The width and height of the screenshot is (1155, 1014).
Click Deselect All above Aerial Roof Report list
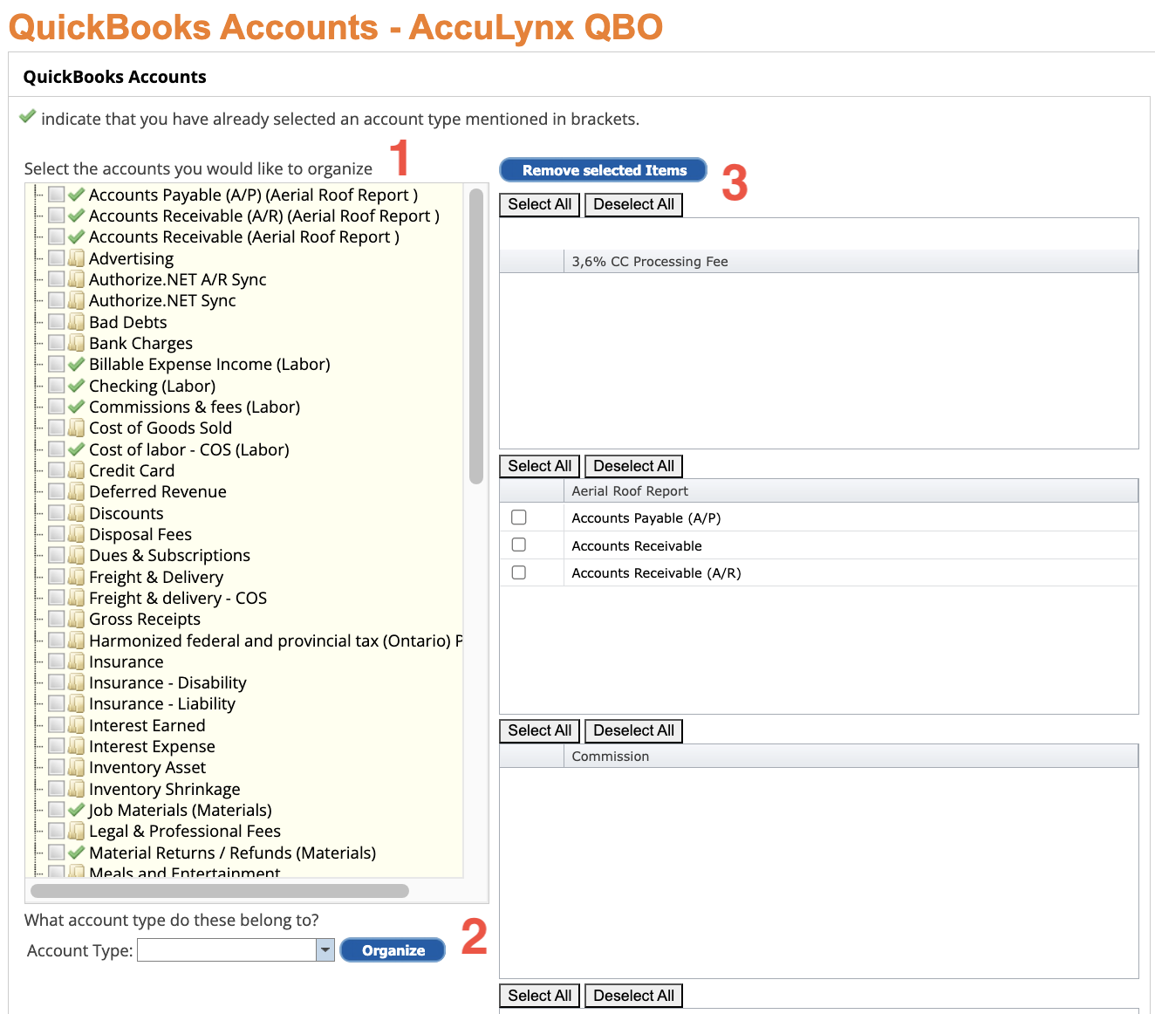[x=634, y=466]
